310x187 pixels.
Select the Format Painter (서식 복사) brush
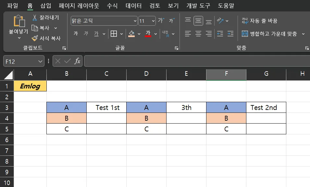point(35,38)
